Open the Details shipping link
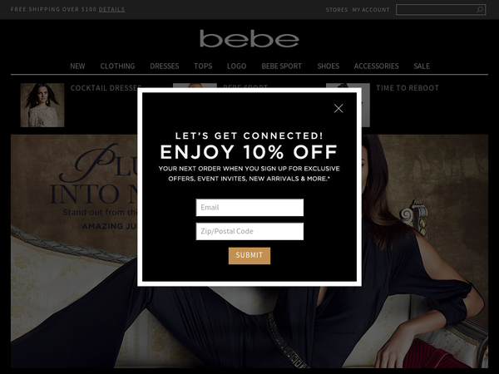Viewport: 499px width, 374px height. pos(111,9)
